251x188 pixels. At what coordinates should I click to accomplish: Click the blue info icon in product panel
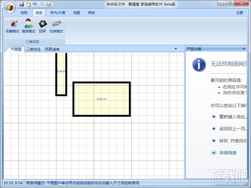(x=199, y=65)
